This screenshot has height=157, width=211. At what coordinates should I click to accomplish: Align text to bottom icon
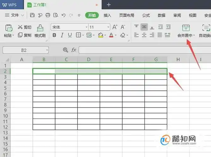pyautogui.click(x=152, y=27)
